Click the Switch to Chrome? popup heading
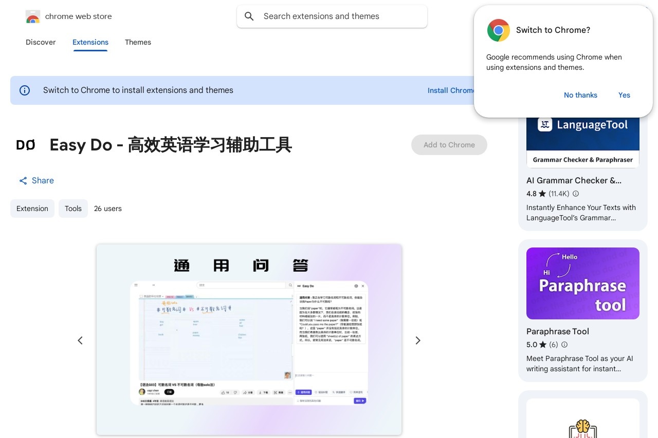Screen dimensions: 658x438 click(553, 30)
